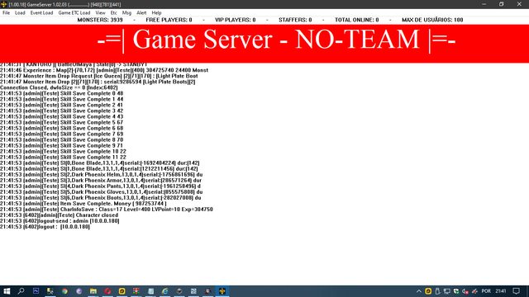Click the active GameServer taskbar icon
The height and width of the screenshot is (297, 529).
tap(222, 291)
